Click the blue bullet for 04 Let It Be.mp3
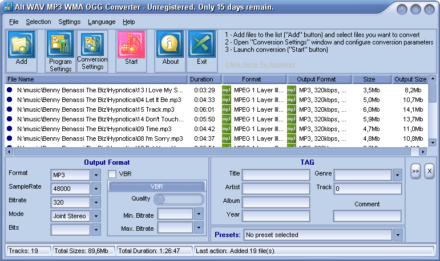 10,100
